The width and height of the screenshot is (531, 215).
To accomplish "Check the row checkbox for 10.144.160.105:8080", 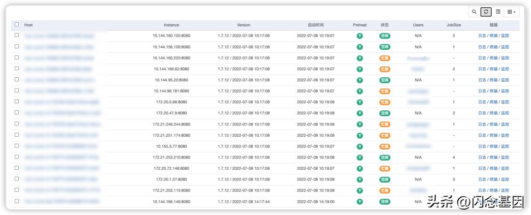I will click(x=17, y=35).
